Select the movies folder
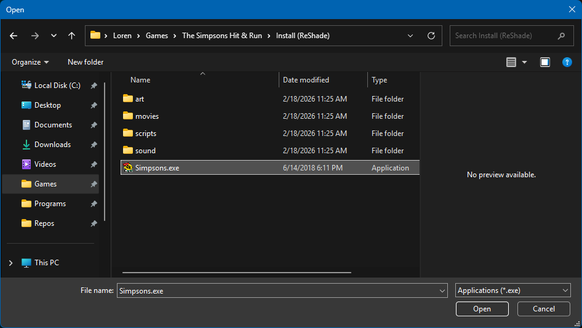Viewport: 582px width, 328px height. tap(270, 116)
